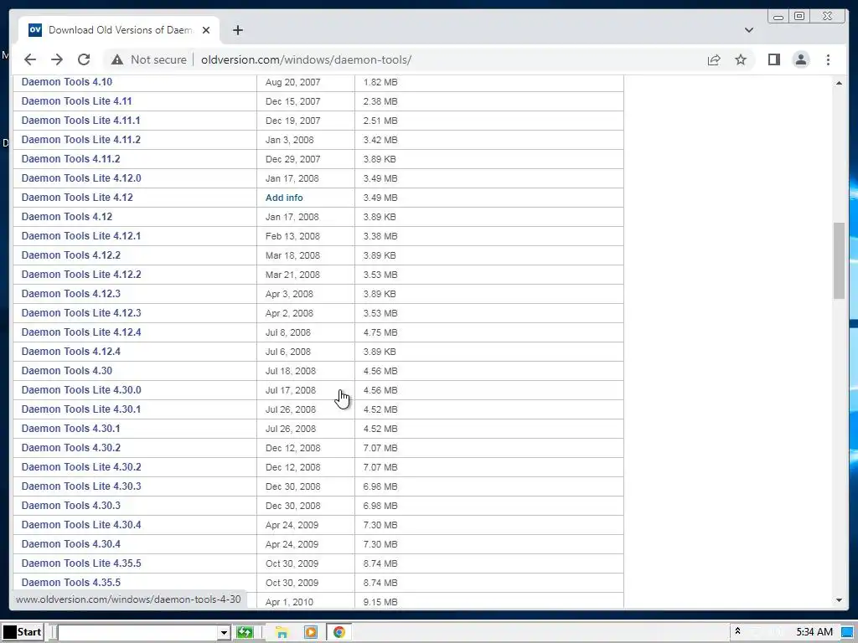
Task: Click the taskbar address input box
Action: point(138,633)
